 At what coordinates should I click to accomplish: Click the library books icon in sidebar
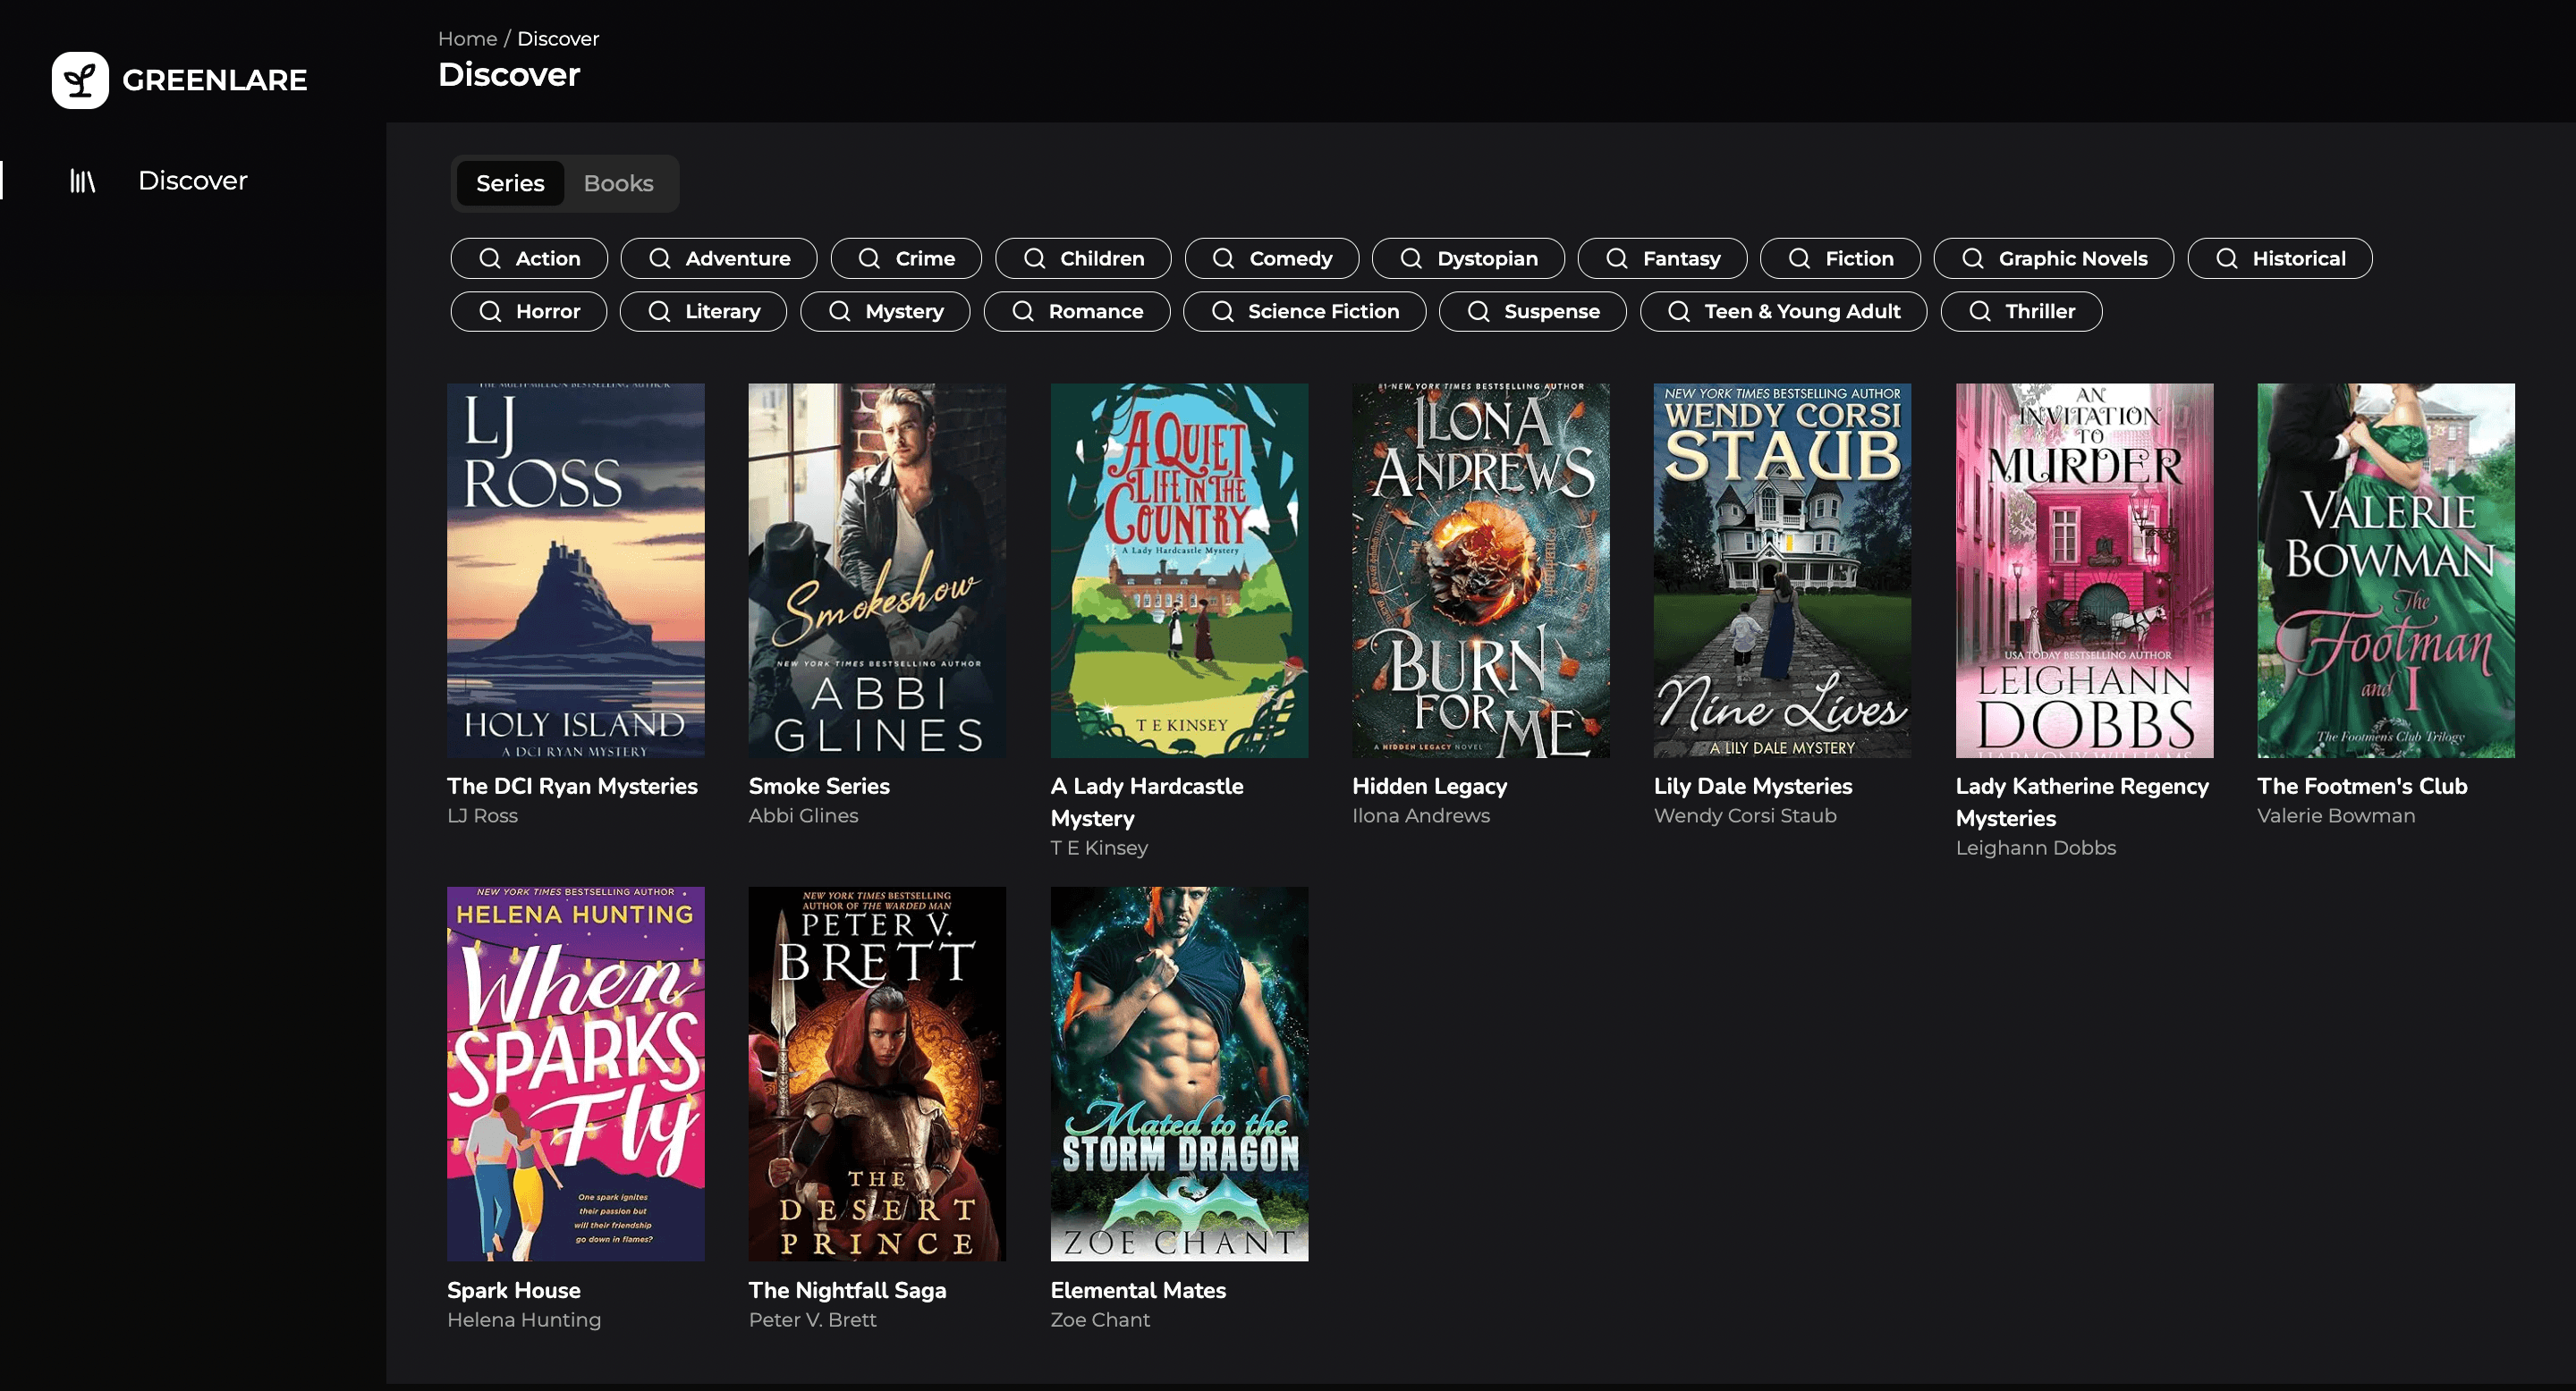(x=83, y=181)
